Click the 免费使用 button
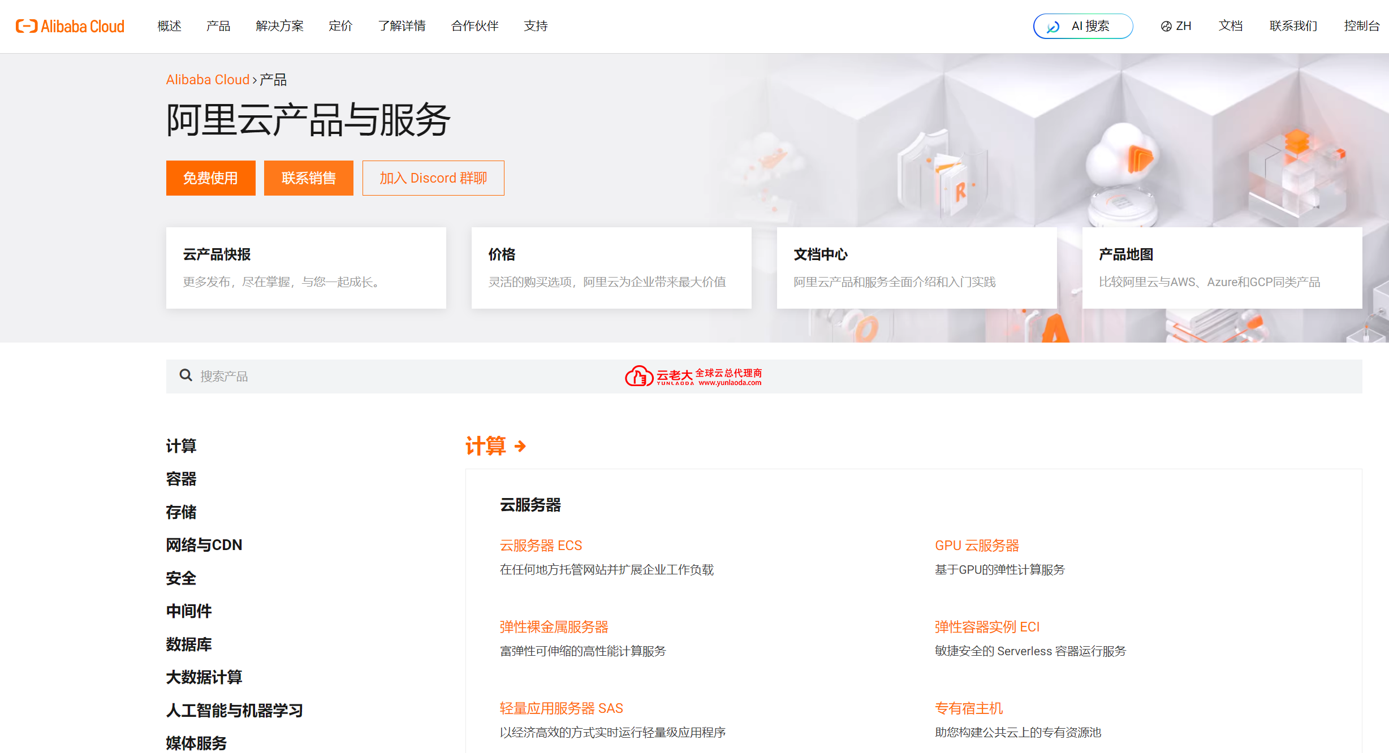The width and height of the screenshot is (1389, 753). click(210, 178)
